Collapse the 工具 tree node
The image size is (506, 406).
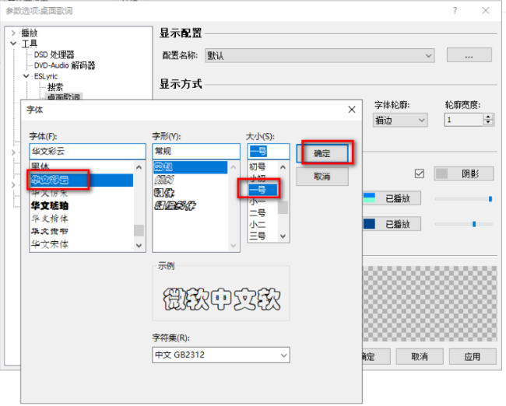[14, 44]
